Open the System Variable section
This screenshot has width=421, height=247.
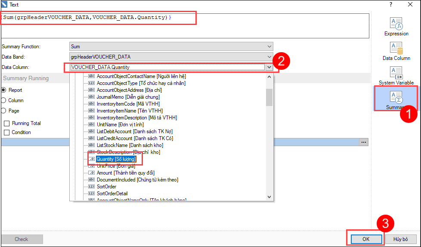pos(396,76)
